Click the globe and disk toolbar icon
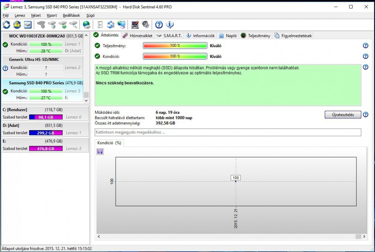The width and height of the screenshot is (375, 252). pyautogui.click(x=87, y=24)
